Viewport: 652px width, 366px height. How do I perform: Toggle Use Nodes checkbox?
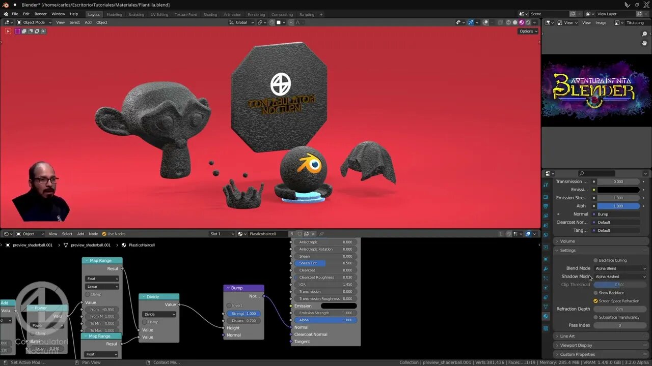click(x=104, y=234)
